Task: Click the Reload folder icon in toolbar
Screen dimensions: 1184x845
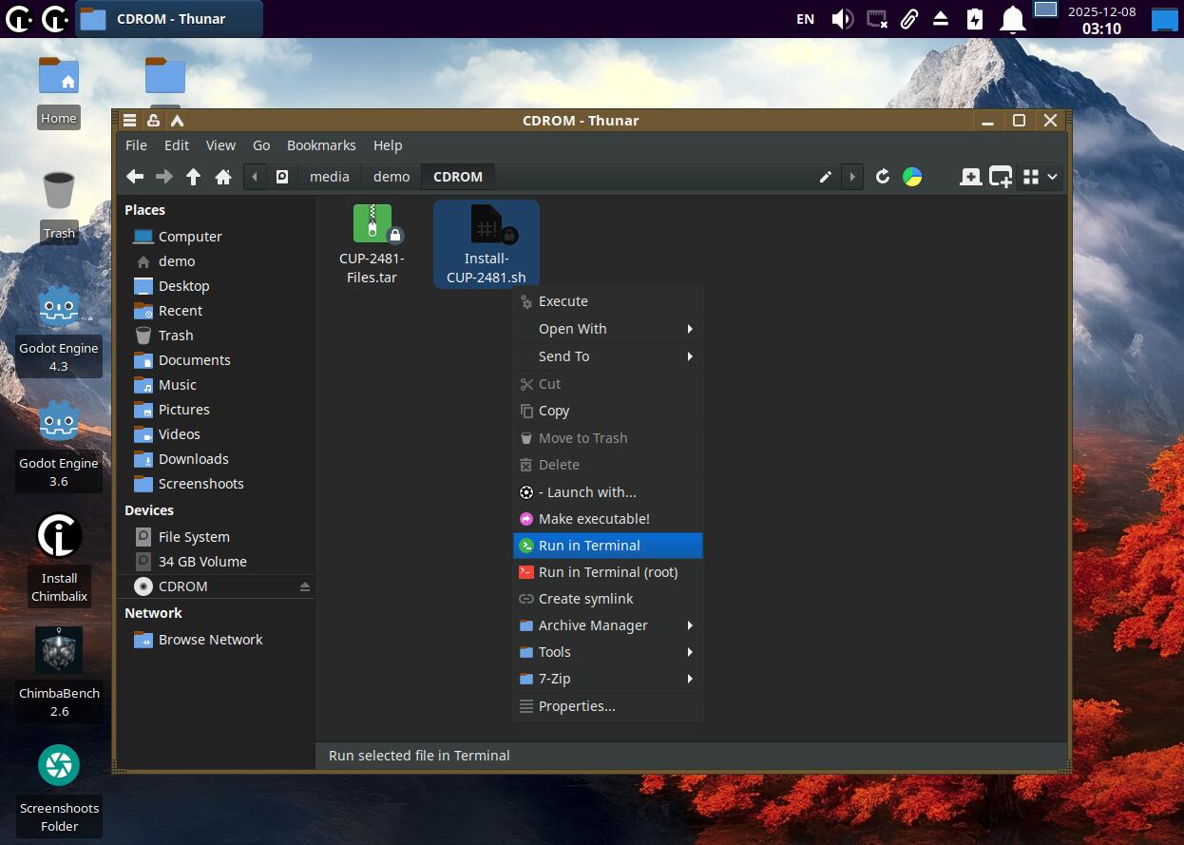Action: point(883,177)
